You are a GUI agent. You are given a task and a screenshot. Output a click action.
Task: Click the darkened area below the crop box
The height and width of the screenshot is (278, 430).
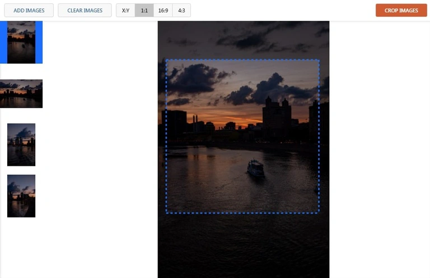[x=243, y=245]
